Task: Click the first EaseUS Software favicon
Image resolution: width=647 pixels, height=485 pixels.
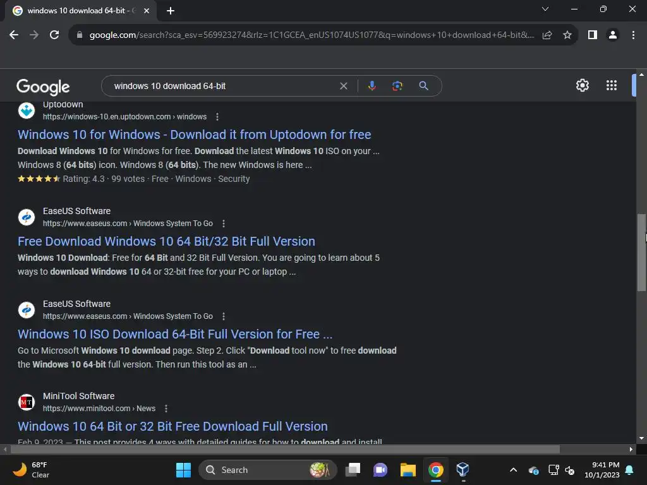Action: point(27,217)
